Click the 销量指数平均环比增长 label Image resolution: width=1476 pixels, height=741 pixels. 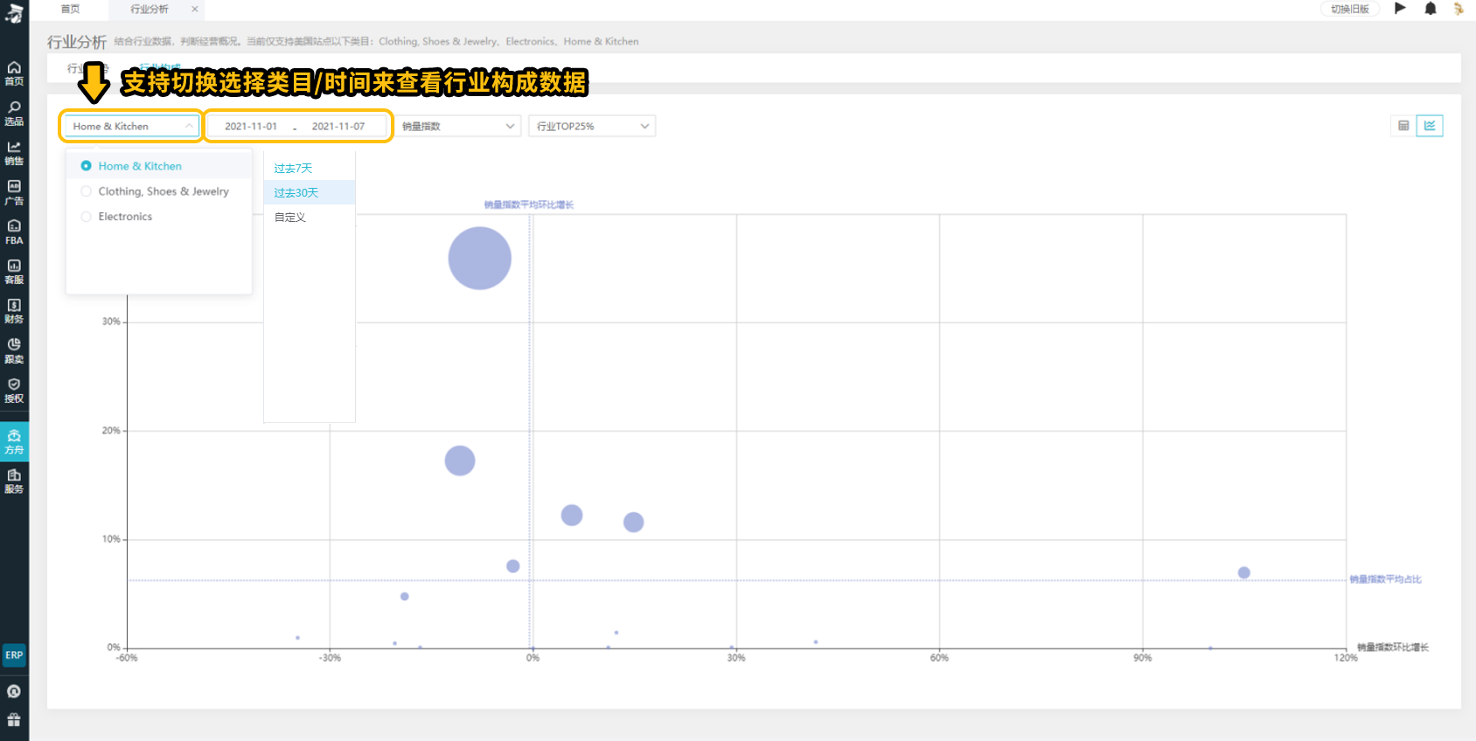coord(529,204)
